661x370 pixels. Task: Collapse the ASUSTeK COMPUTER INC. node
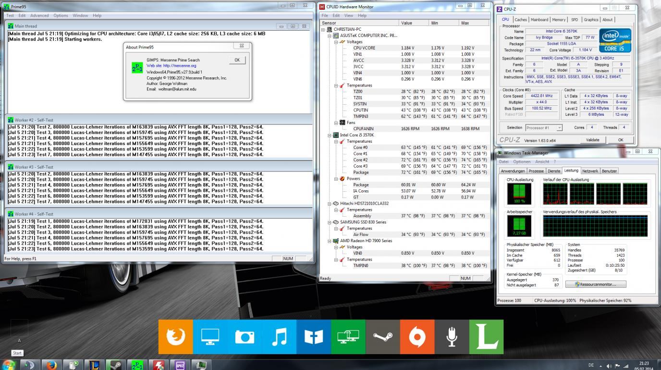(x=330, y=36)
